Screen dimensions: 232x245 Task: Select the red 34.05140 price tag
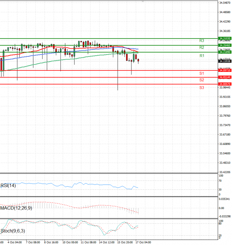click(x=225, y=77)
